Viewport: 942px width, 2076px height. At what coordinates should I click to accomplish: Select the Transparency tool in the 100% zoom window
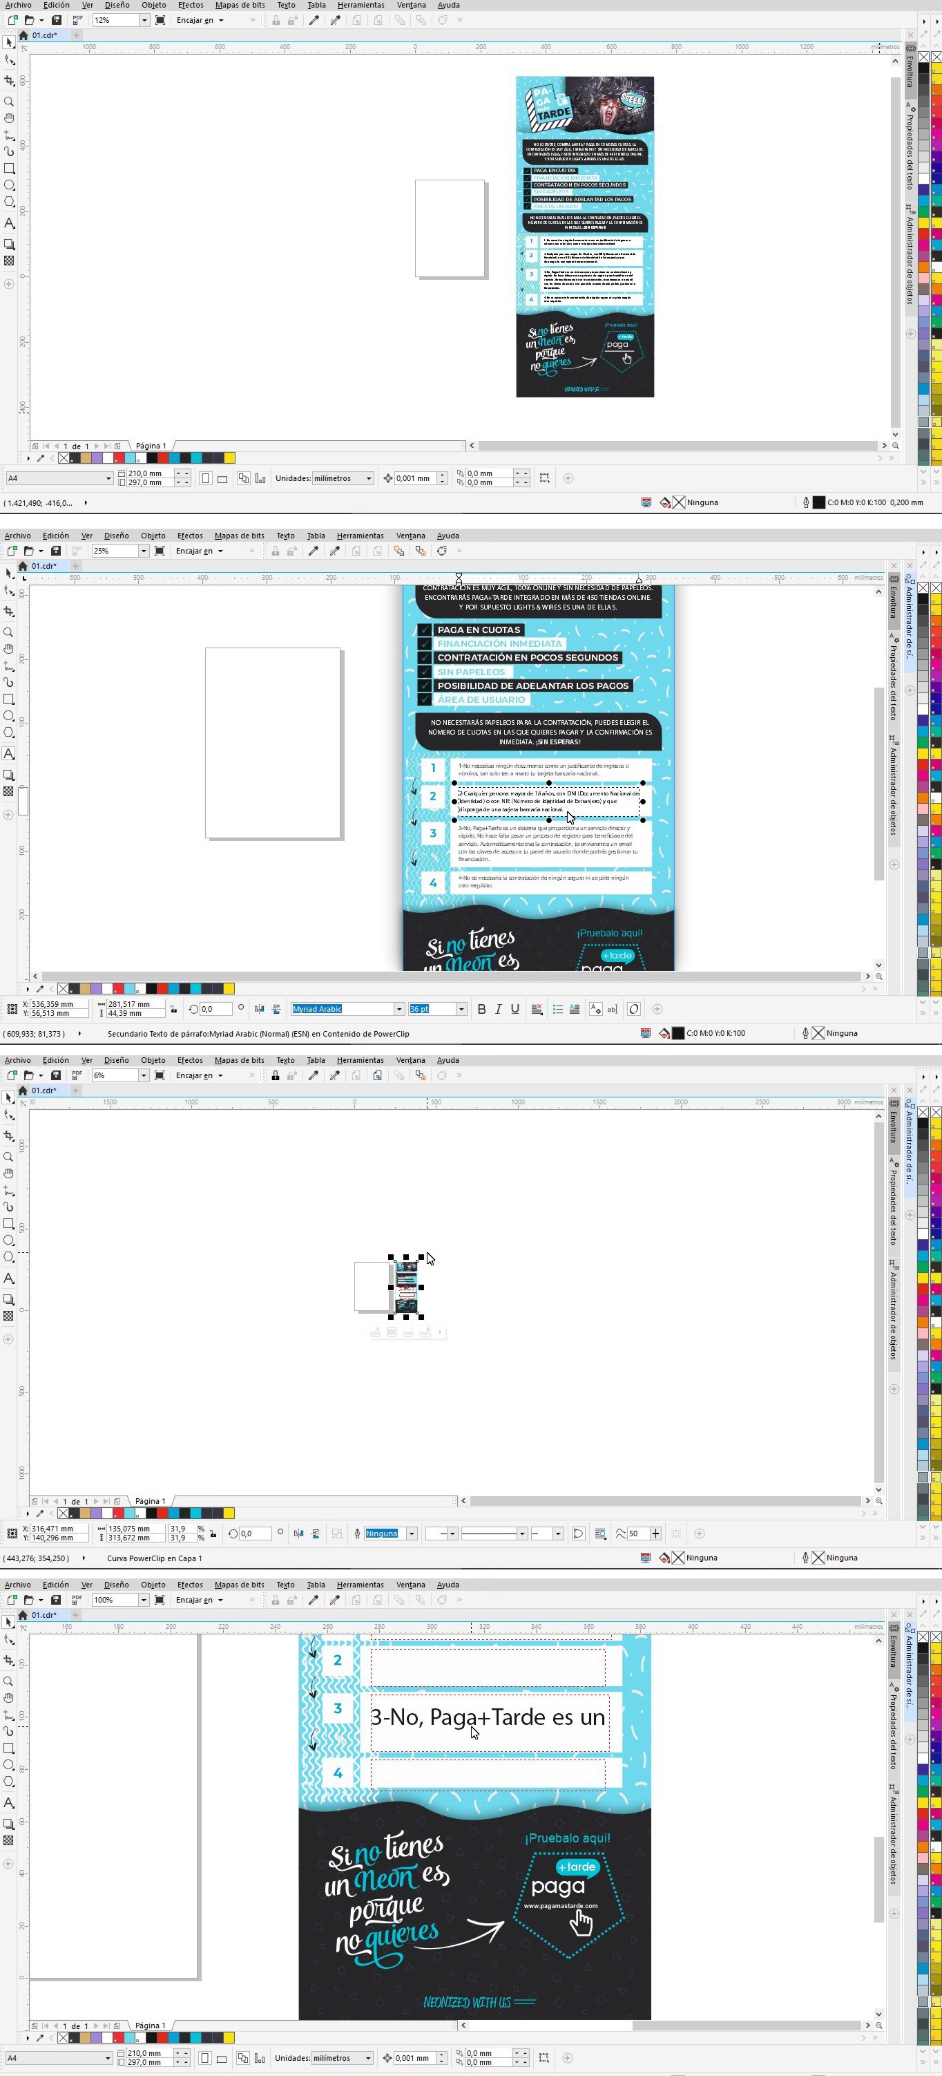[x=9, y=1840]
